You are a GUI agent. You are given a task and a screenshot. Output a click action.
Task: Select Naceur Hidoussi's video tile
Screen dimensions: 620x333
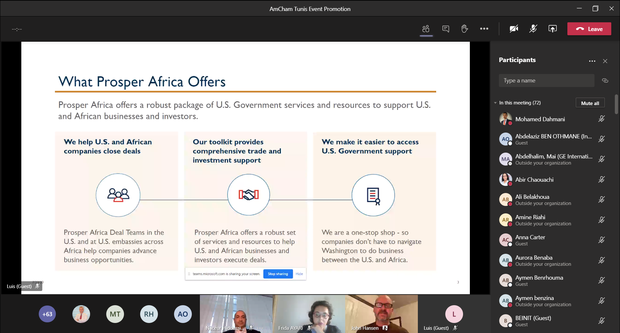236,314
